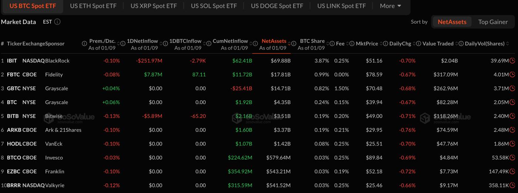Open the US DOGE Spot ETF tab
Screen dimensions: 518x193
pos(277,6)
